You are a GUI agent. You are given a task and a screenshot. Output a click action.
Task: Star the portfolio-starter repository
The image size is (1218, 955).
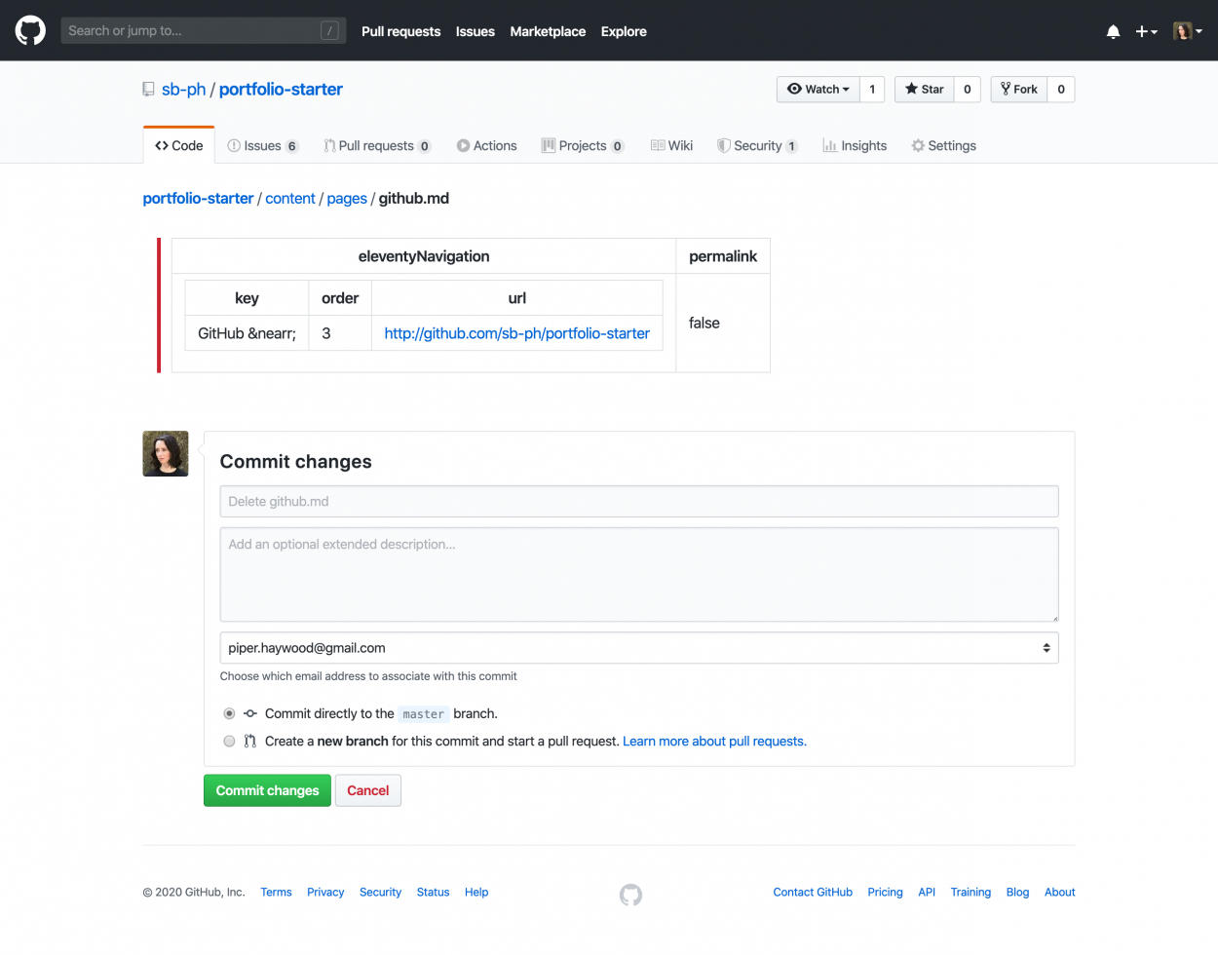coord(924,89)
